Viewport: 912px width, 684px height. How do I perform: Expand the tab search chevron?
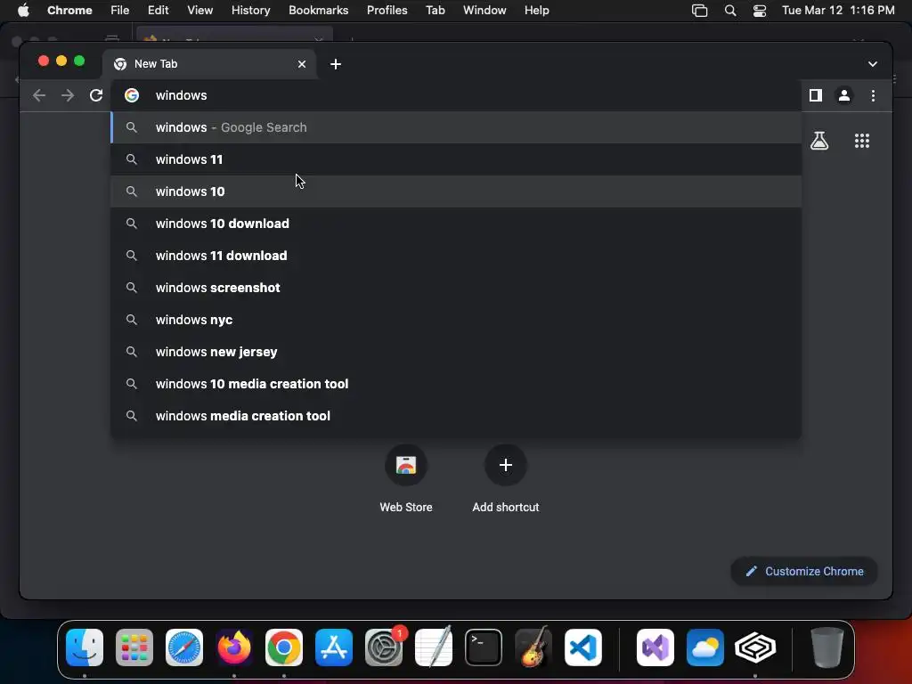(873, 64)
